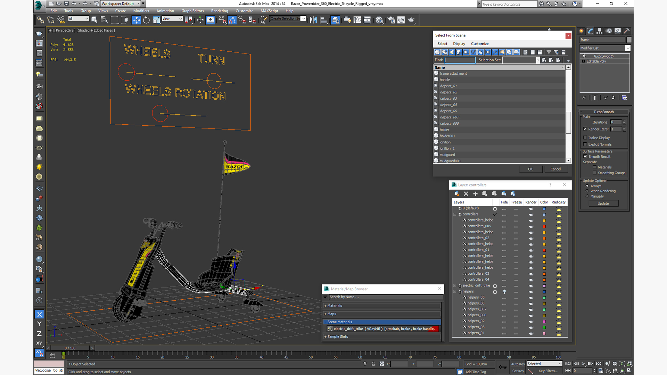This screenshot has height=375, width=667.
Task: Open Customize menu in Select From Scene
Action: tap(480, 44)
